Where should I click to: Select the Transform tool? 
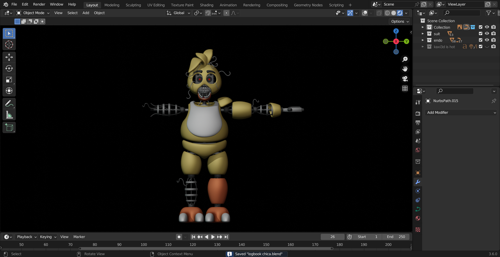coord(9,91)
